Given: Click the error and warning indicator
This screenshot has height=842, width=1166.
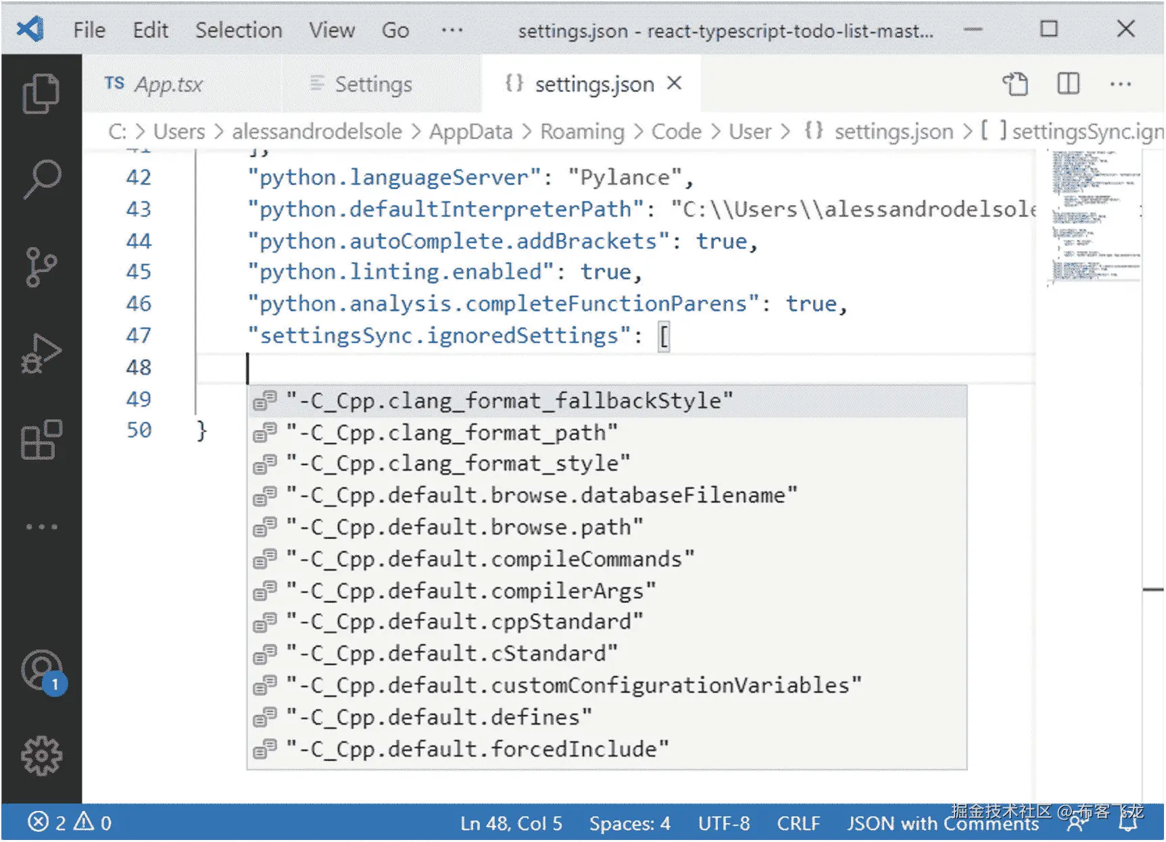Looking at the screenshot, I should click(x=68, y=823).
